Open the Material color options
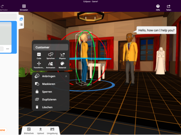This screenshot has width=181, height=135. coord(62,65)
